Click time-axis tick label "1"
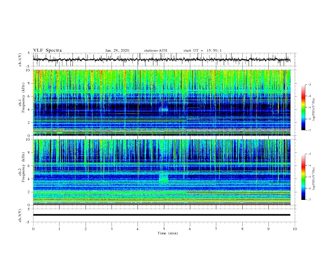This screenshot has width=332, height=257. pos(60,229)
